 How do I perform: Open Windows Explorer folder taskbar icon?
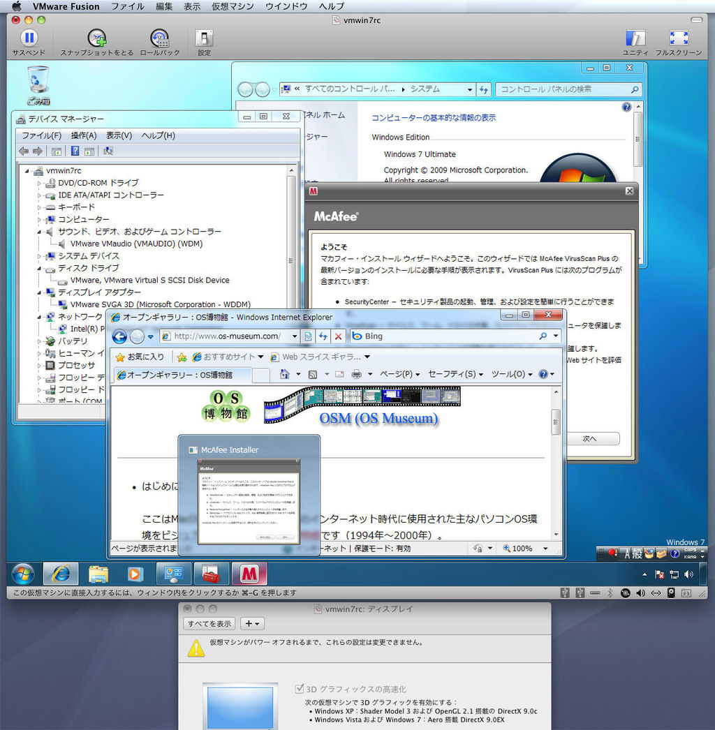[98, 574]
